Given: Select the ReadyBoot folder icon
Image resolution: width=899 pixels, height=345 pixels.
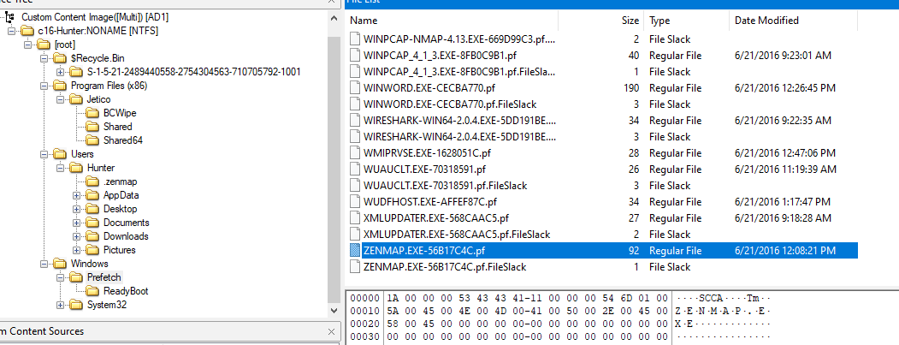Looking at the screenshot, I should (93, 291).
